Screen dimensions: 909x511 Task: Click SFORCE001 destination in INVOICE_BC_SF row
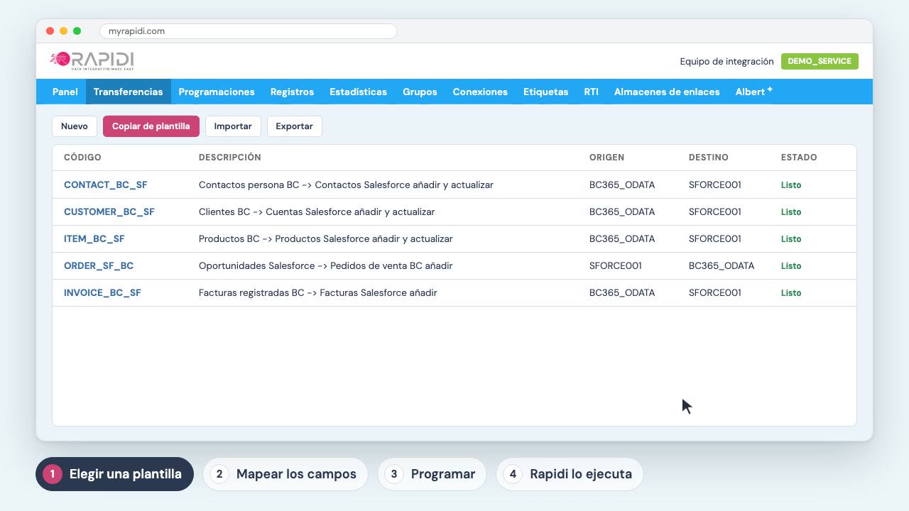pyautogui.click(x=715, y=292)
